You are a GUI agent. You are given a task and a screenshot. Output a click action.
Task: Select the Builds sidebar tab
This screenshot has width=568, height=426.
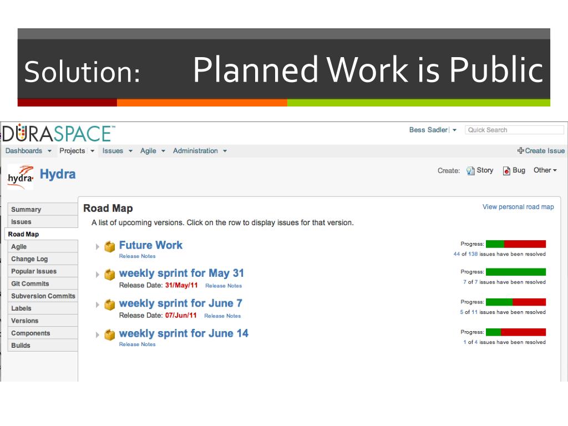click(43, 345)
